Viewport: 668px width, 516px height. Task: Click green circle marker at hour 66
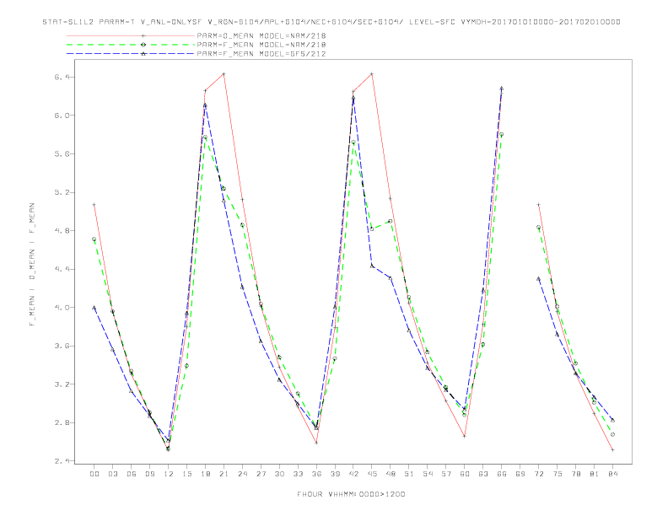[502, 135]
